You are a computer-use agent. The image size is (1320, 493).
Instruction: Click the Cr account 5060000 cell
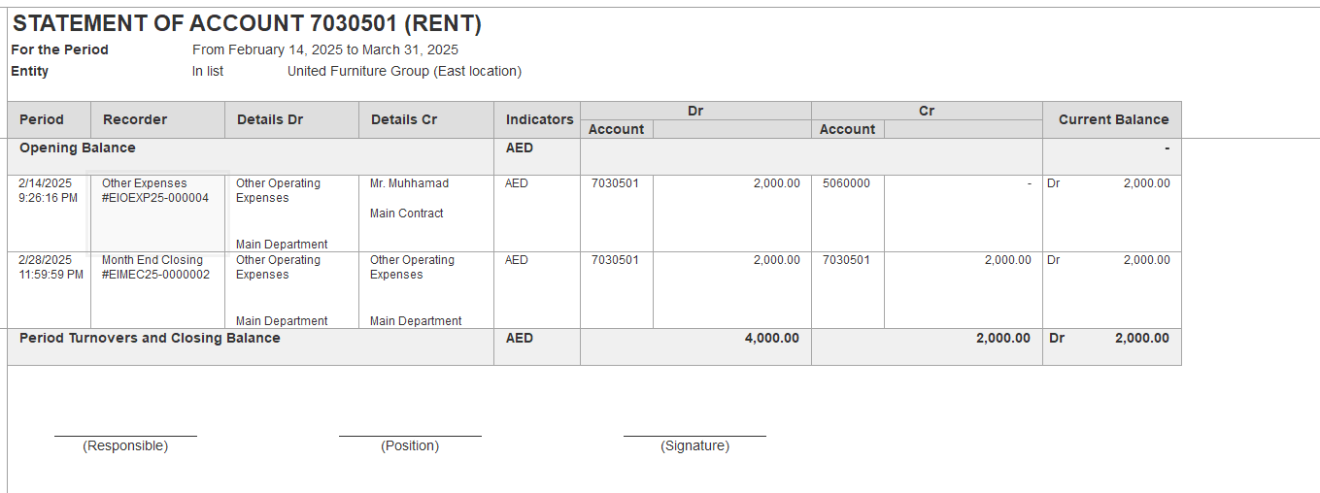(x=848, y=214)
